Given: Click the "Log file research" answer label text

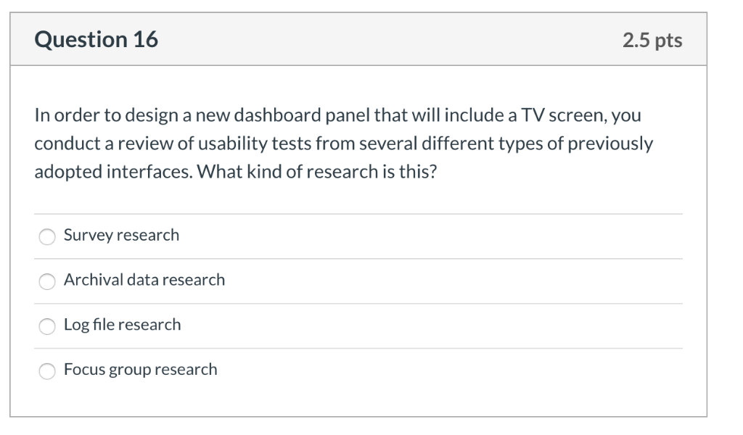Looking at the screenshot, I should click(122, 325).
